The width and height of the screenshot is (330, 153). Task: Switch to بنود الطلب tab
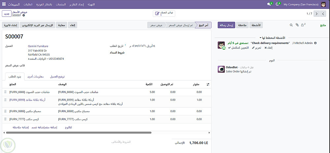click(x=15, y=76)
